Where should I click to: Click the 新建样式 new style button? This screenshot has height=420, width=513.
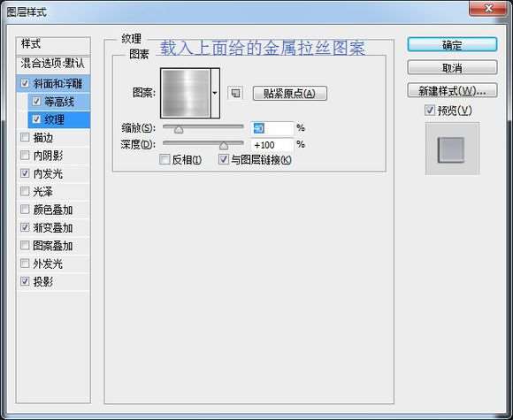click(453, 90)
